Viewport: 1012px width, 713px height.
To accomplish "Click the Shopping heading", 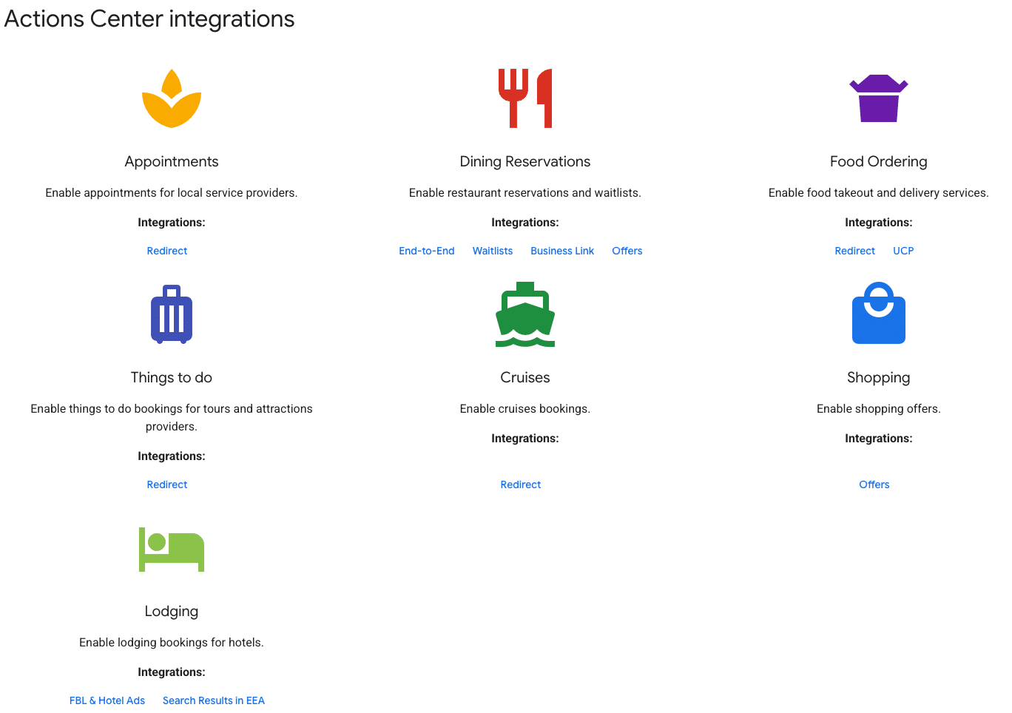I will [x=879, y=377].
